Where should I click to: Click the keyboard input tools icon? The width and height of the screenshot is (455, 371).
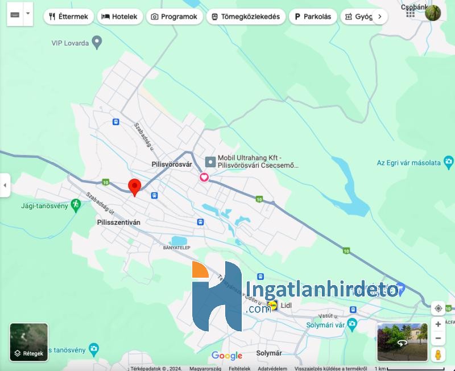tap(15, 15)
